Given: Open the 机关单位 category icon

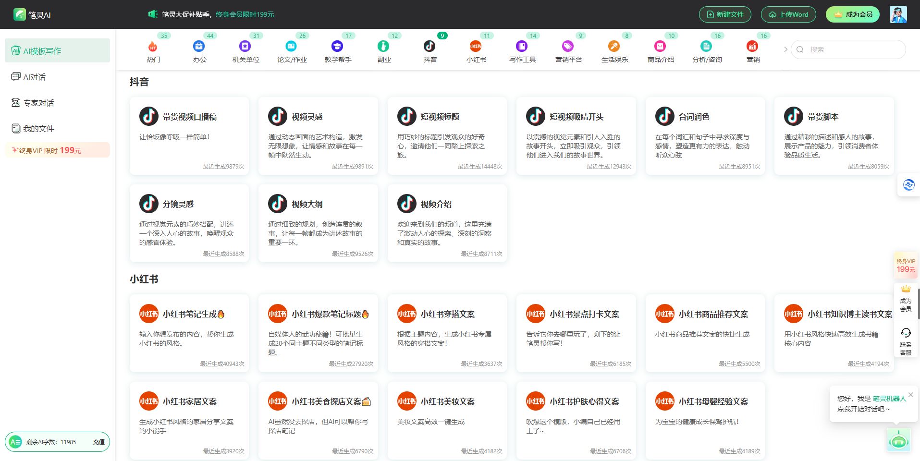Looking at the screenshot, I should click(245, 46).
